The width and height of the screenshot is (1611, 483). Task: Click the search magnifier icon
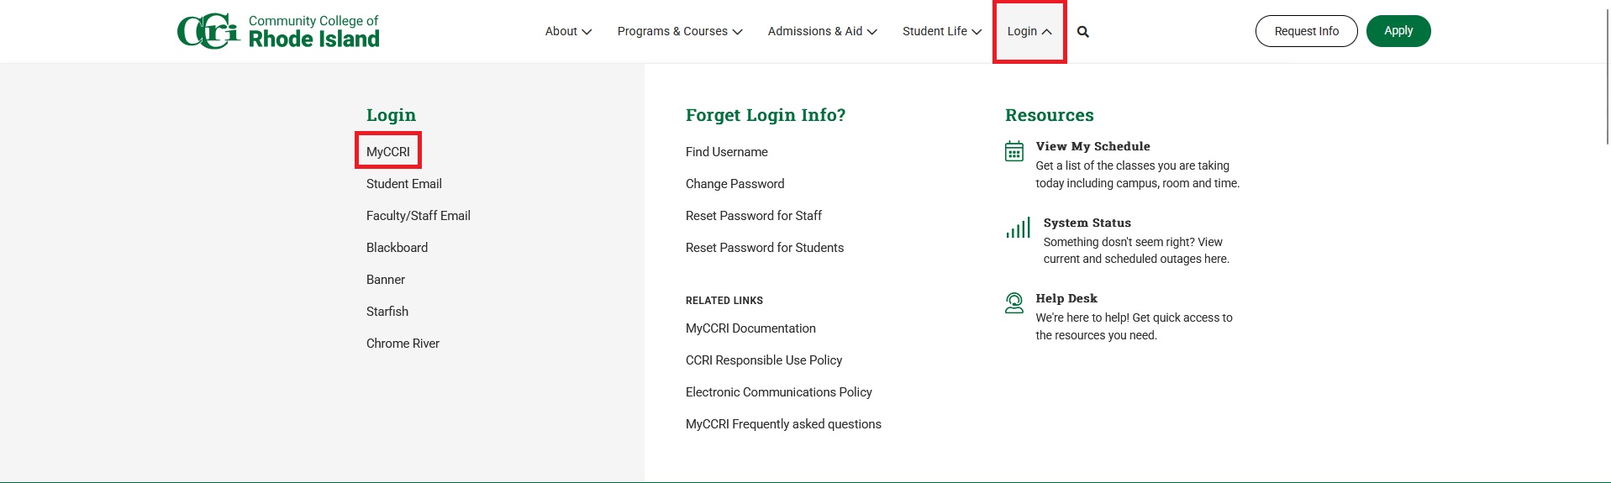(x=1083, y=32)
